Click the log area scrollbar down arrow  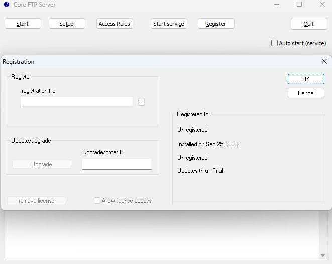[323, 255]
